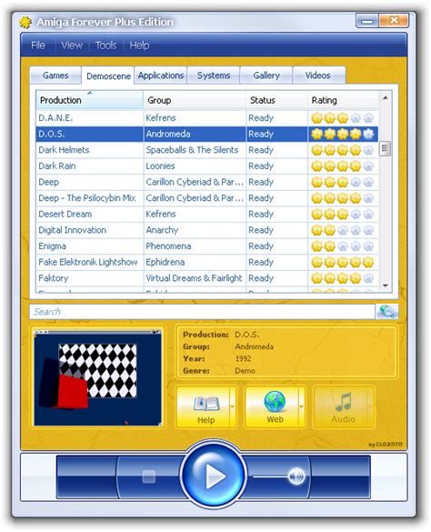Click the Enigma row rating stars

click(343, 246)
